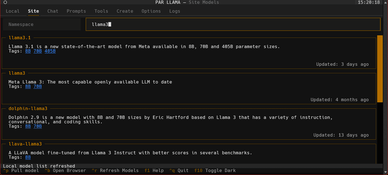Select the 405B tag of llama3.1
This screenshot has width=388, height=175.
(x=50, y=51)
